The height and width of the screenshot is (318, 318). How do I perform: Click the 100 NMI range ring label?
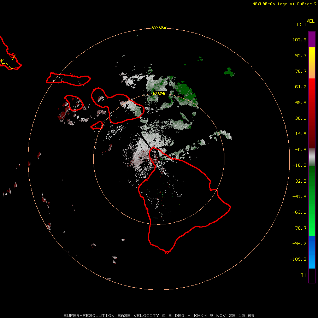(x=159, y=28)
